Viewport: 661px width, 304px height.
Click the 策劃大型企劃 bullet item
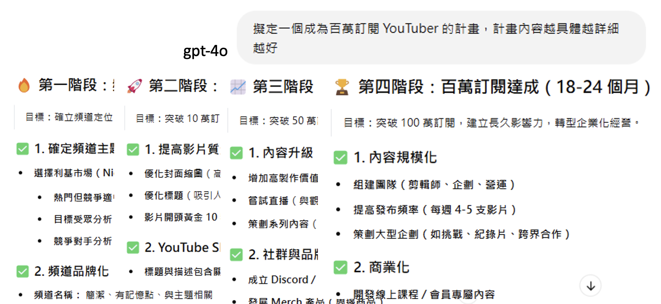coord(461,234)
